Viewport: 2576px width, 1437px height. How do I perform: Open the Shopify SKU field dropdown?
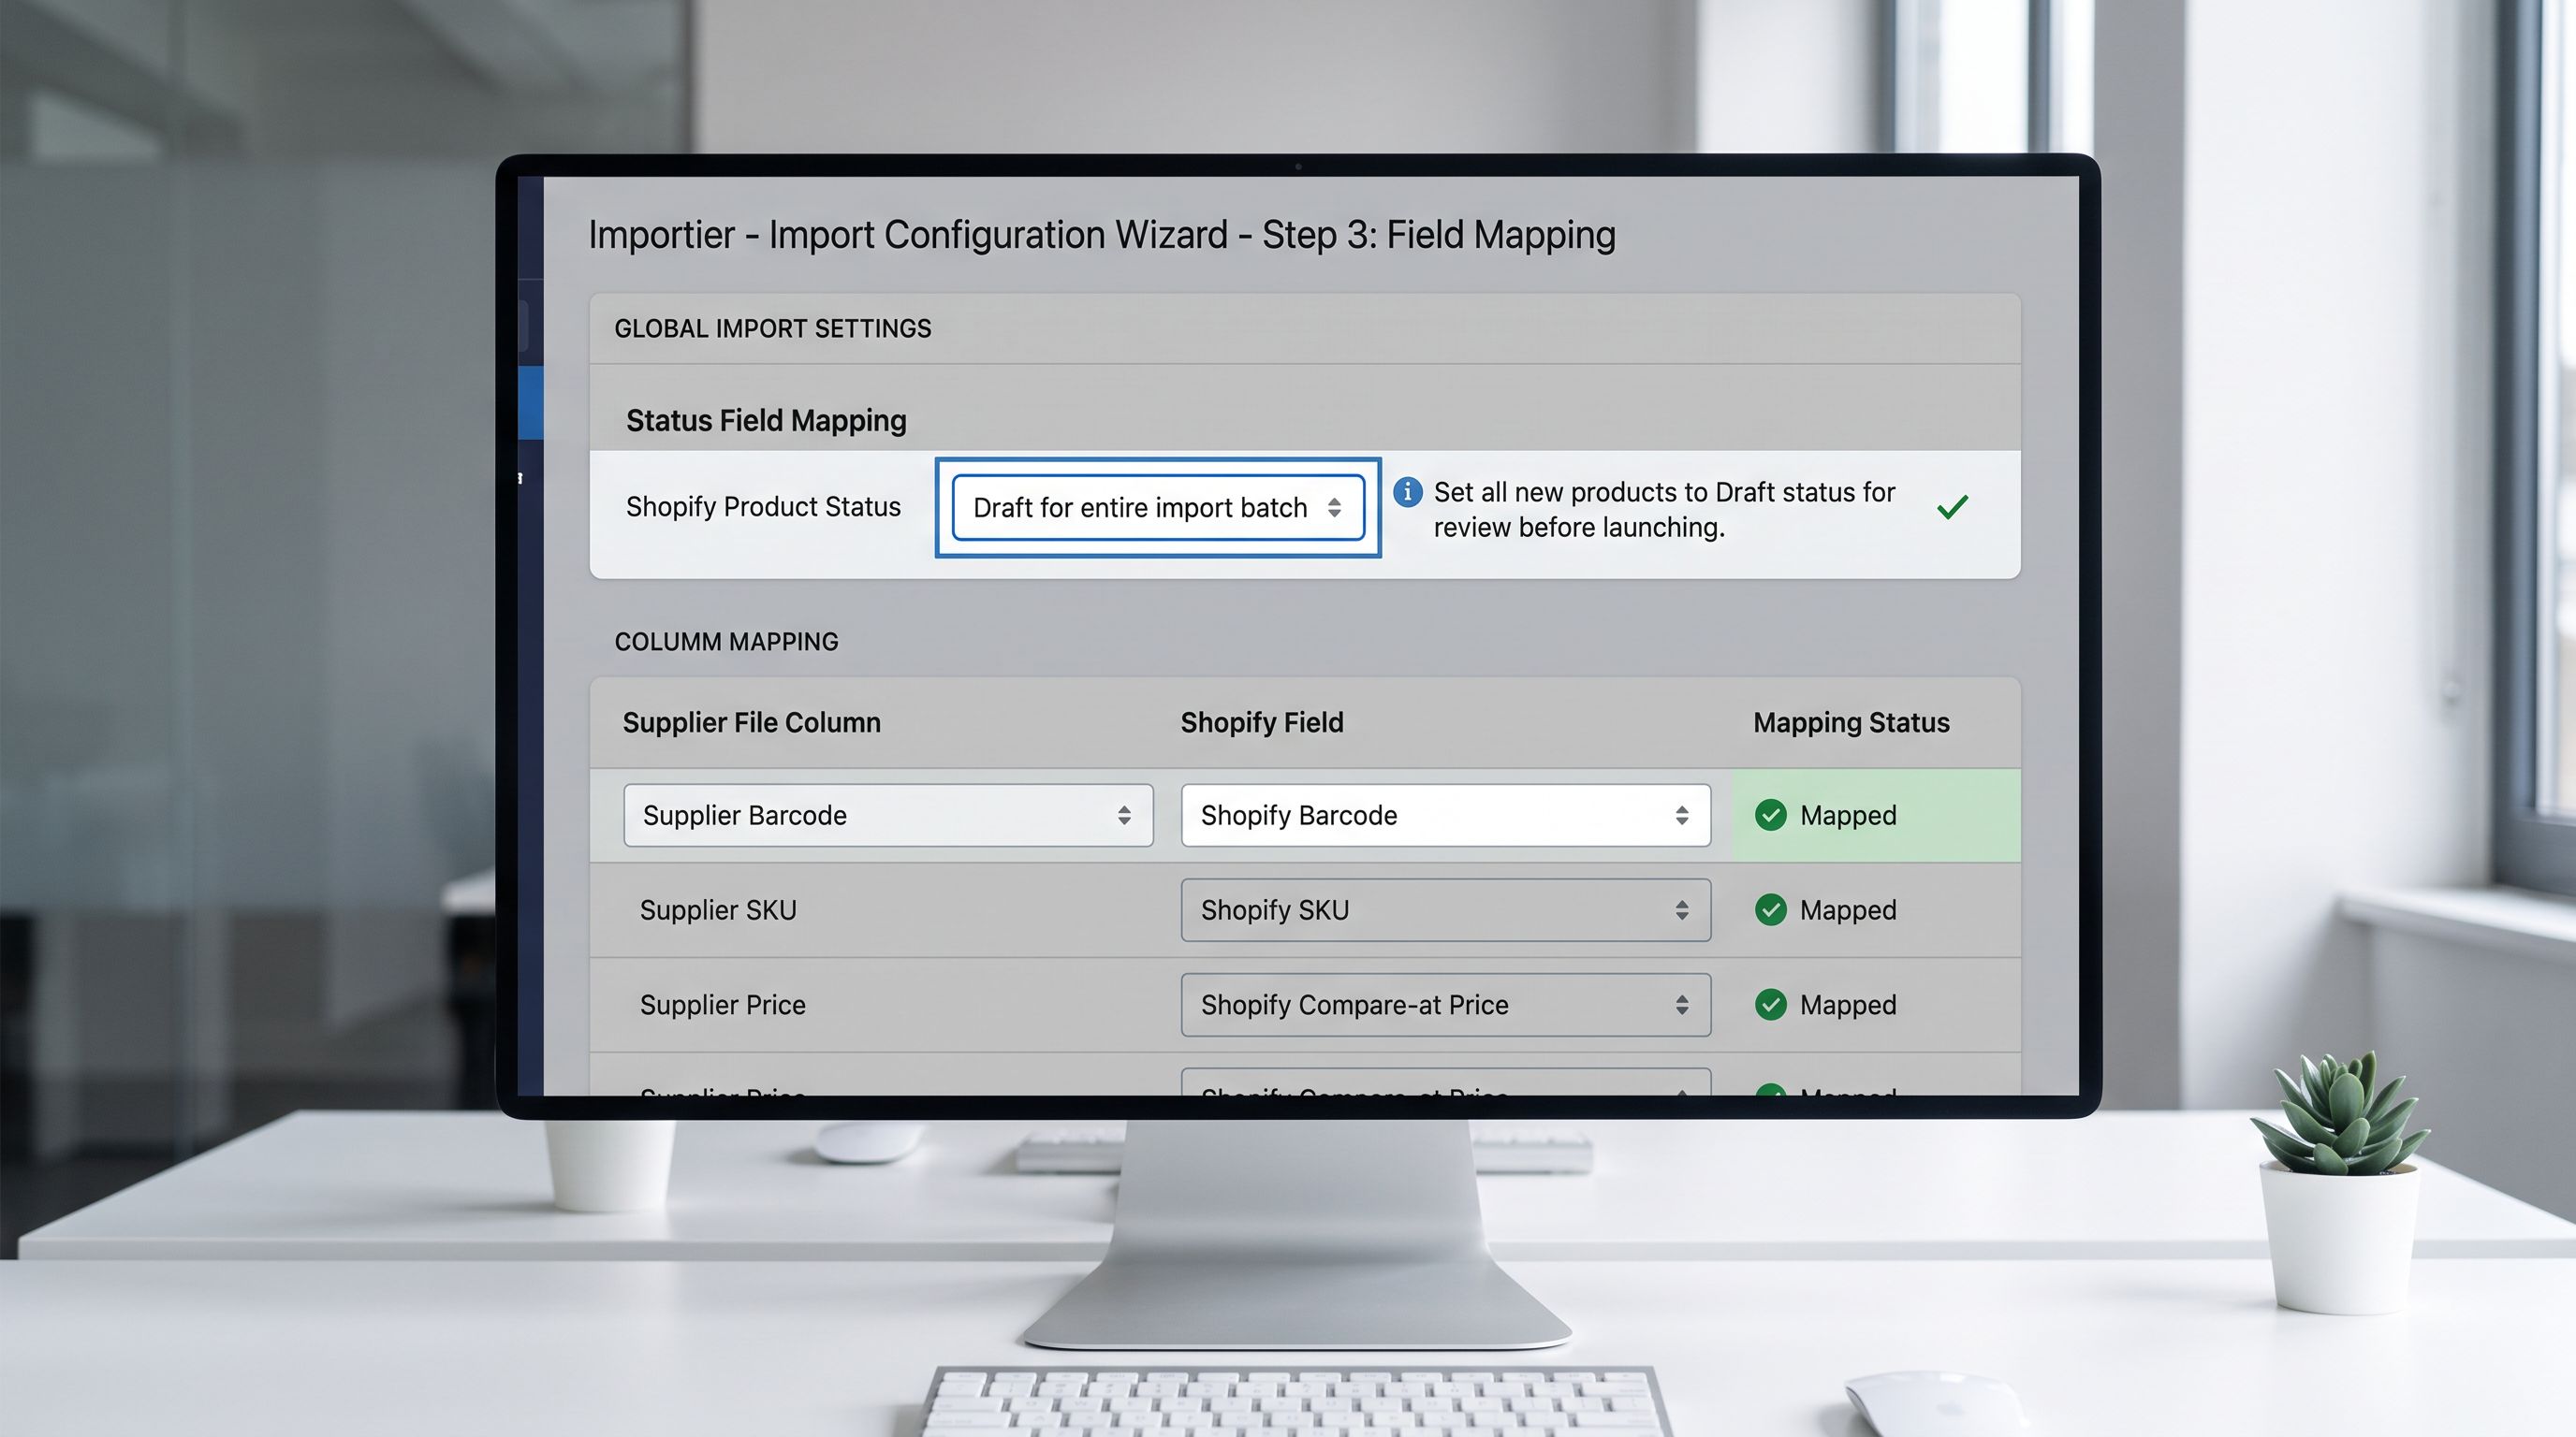point(1445,910)
